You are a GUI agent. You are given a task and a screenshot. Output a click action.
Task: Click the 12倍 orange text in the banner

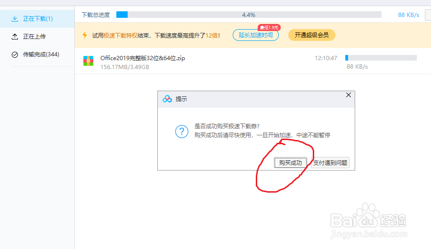(x=212, y=35)
